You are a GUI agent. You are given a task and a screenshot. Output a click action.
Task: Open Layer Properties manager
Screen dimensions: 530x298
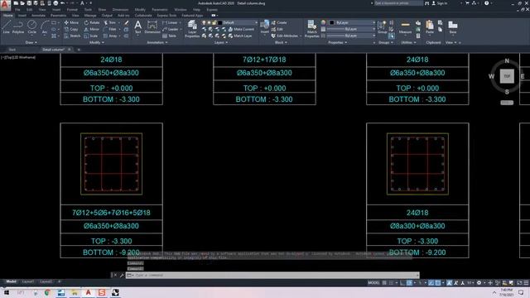192,28
